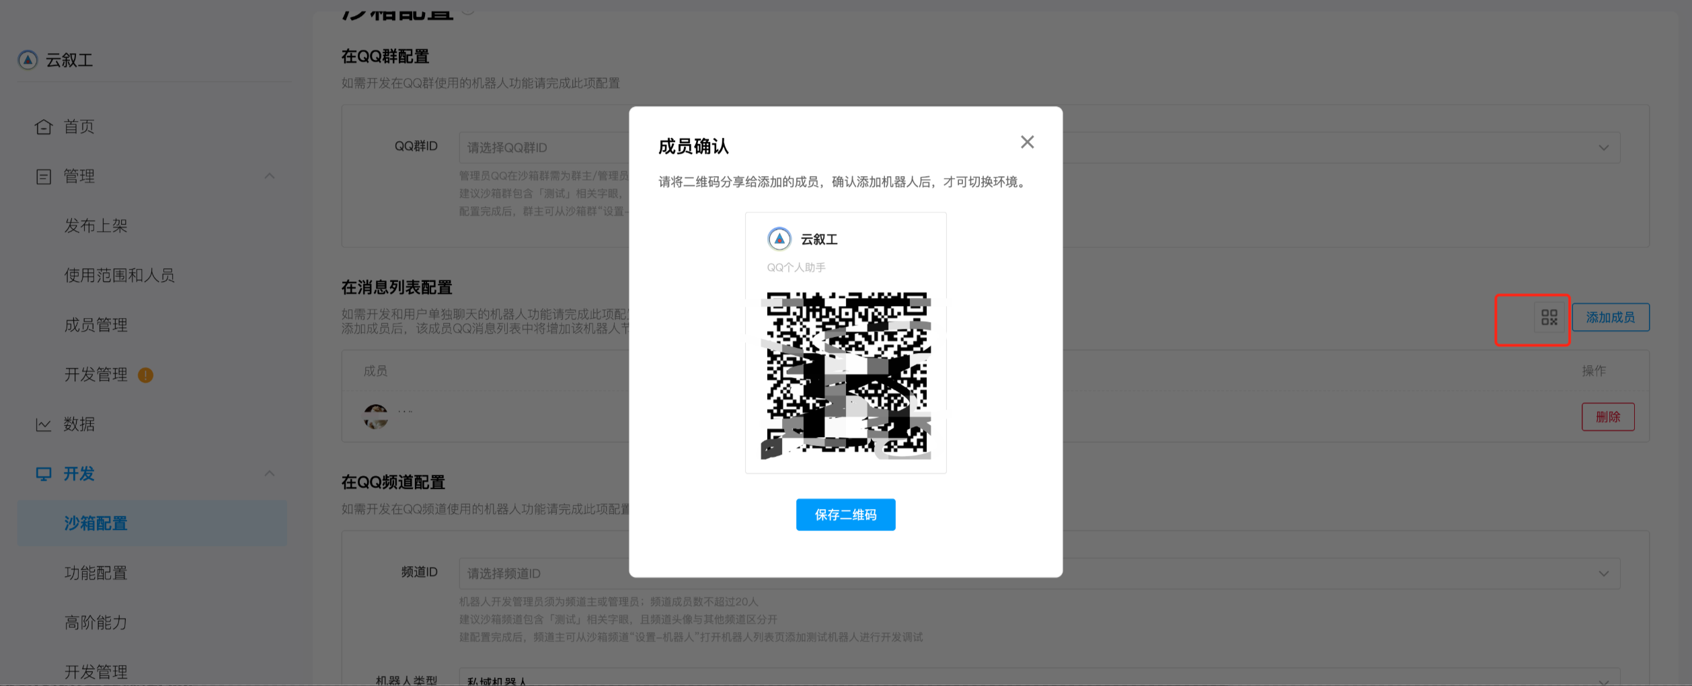
Task: Open 开发管理 at the sidebar bottom
Action: 96,672
